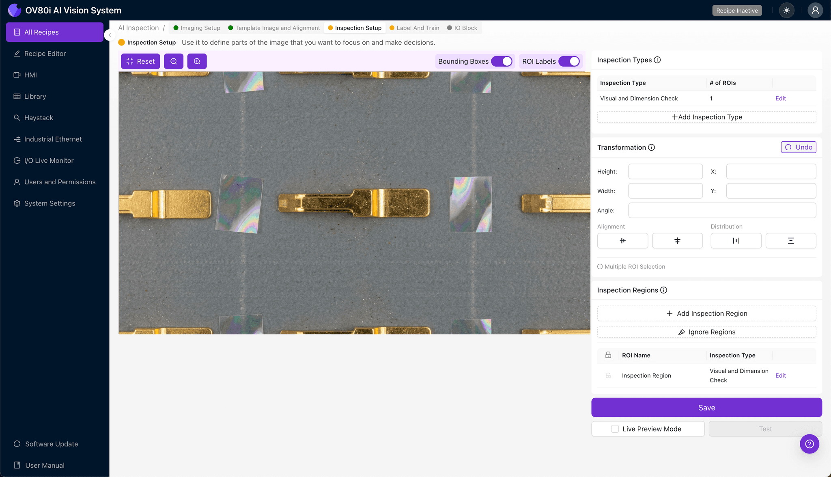Open the user account menu

click(x=816, y=10)
